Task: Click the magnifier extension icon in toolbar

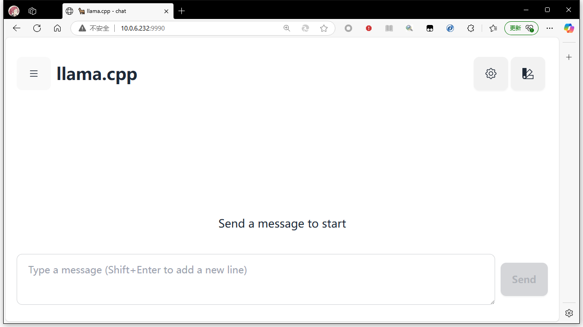Action: click(409, 28)
